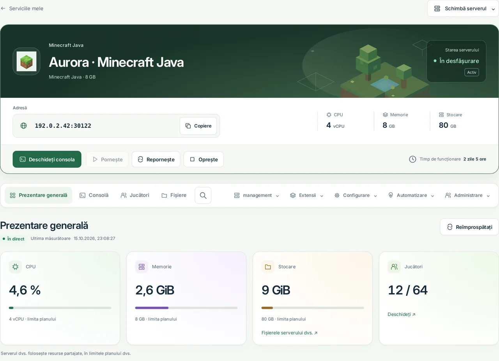Expand the Automatizare dropdown menu
This screenshot has height=361, width=499.
tap(411, 195)
